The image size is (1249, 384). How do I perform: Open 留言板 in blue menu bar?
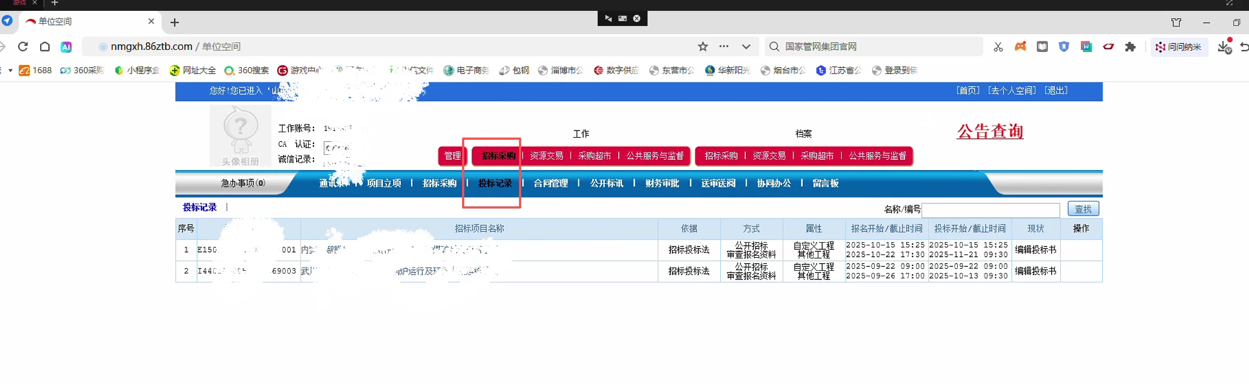click(x=825, y=183)
